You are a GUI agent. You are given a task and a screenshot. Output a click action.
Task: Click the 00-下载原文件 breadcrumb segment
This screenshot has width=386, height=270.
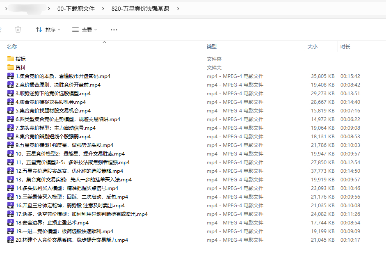pyautogui.click(x=76, y=9)
